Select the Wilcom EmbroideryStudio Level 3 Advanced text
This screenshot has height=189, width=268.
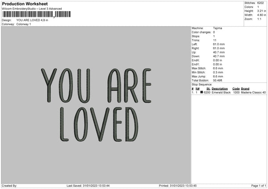tap(32, 9)
